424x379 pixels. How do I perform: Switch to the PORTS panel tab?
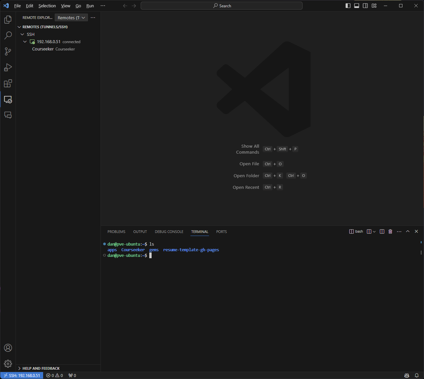(x=222, y=232)
